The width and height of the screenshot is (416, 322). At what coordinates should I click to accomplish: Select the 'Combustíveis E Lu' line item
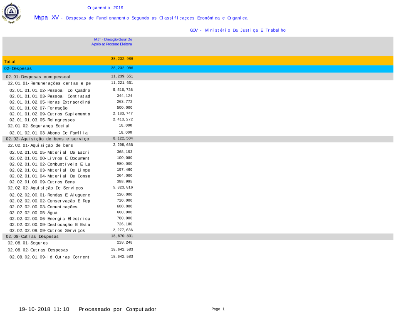50,164
